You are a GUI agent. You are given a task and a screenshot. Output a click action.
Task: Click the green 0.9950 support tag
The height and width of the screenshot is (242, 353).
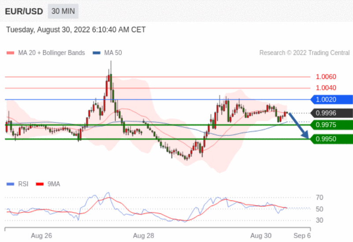331,139
